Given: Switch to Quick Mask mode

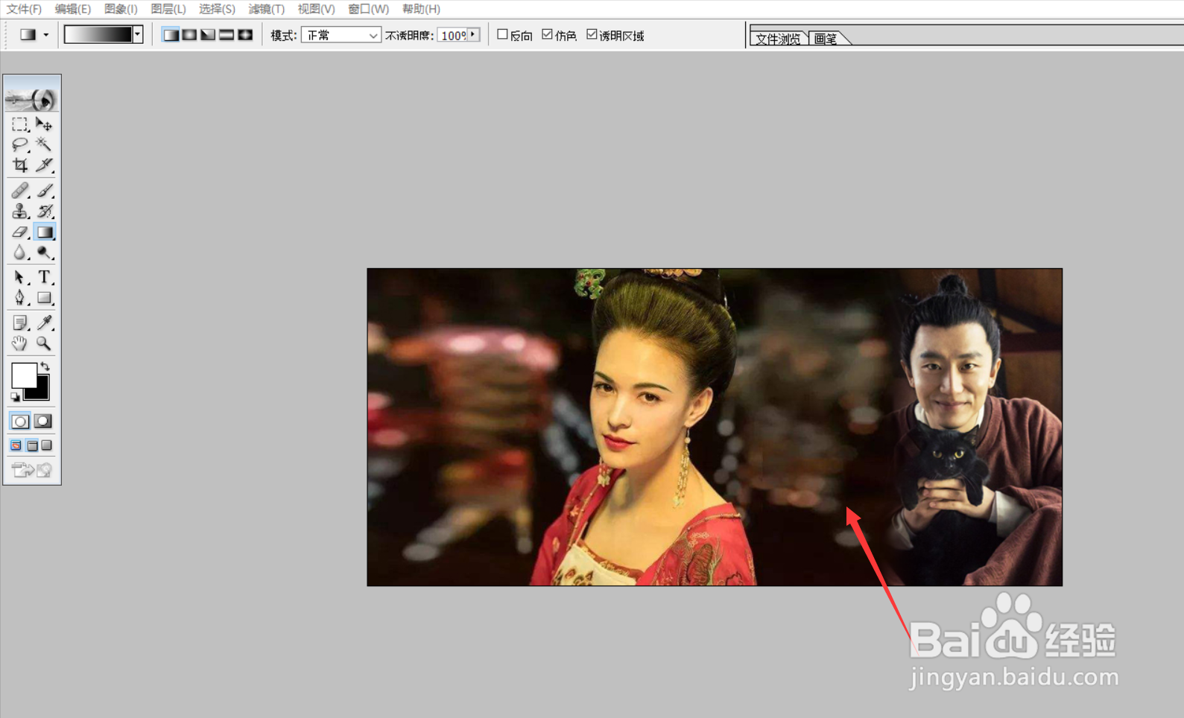Looking at the screenshot, I should 43,422.
